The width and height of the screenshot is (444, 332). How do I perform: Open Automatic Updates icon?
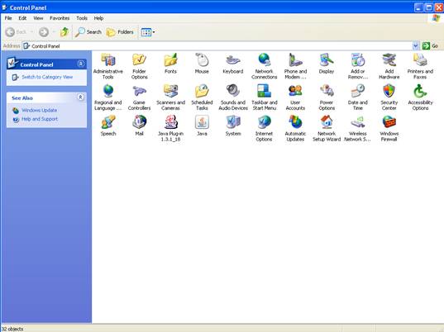pos(295,122)
